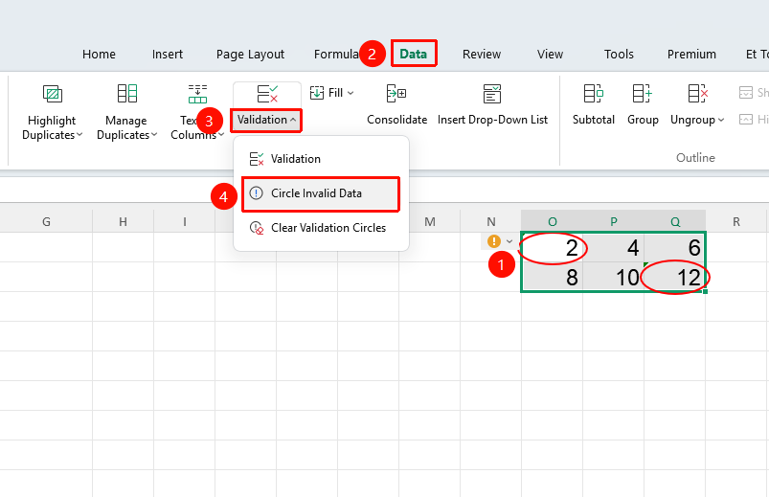The image size is (769, 497).
Task: Choose Clear Validation Circles
Action: click(321, 228)
